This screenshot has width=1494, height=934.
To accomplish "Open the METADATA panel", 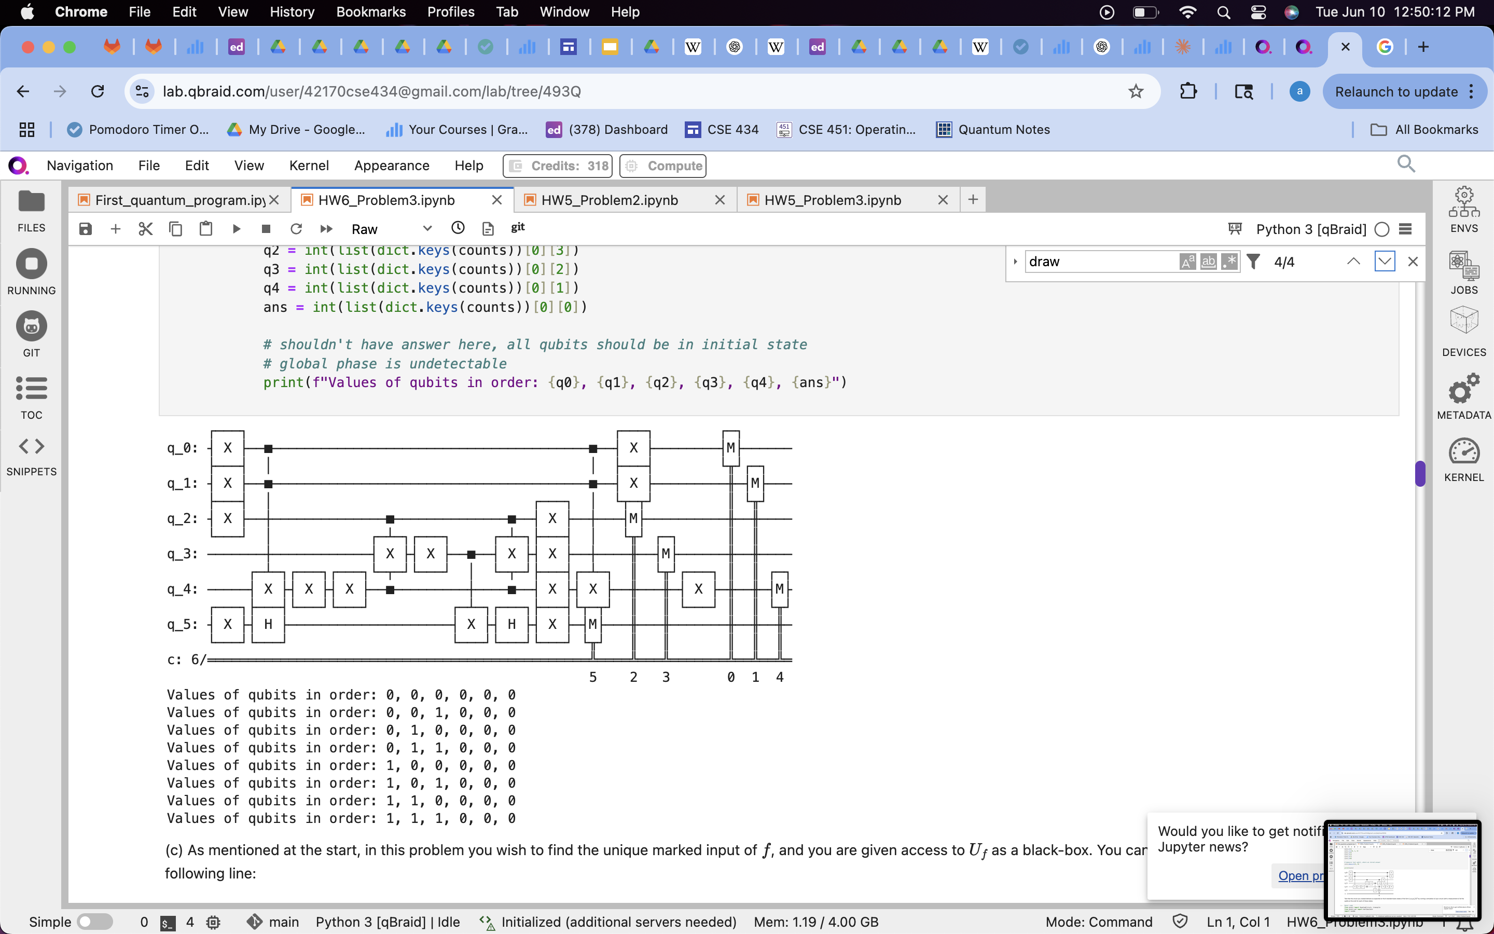I will pyautogui.click(x=1464, y=396).
